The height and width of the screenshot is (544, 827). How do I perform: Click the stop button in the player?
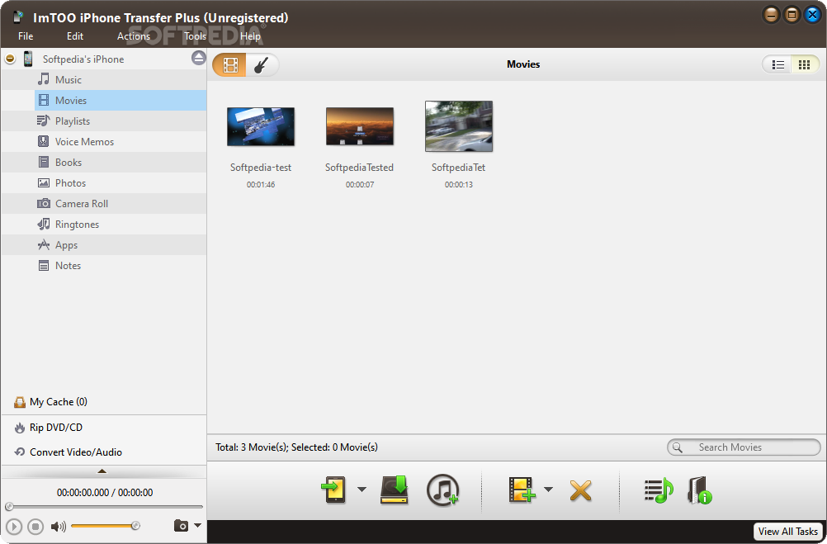[x=35, y=526]
